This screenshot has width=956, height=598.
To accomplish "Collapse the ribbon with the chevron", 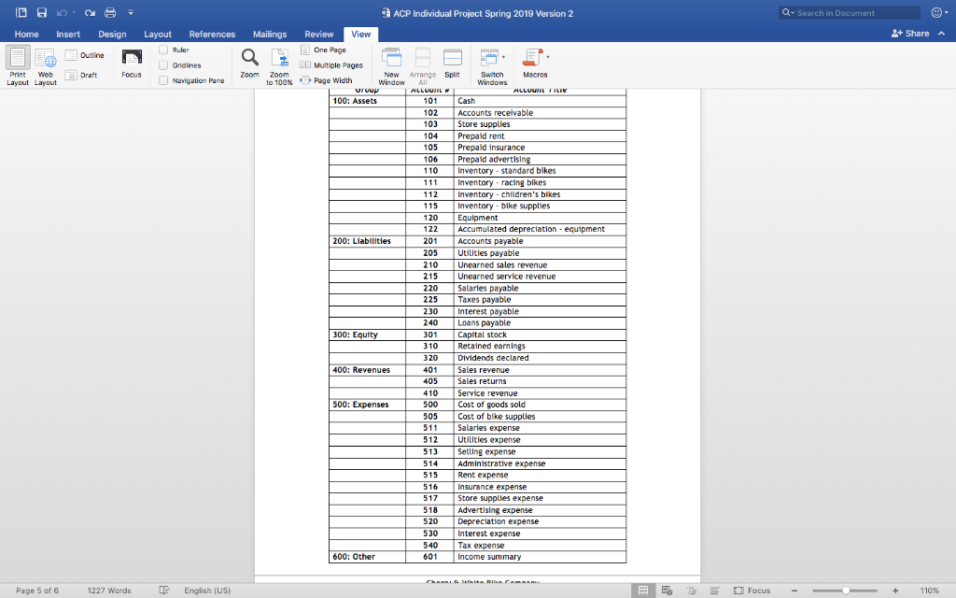I will coord(941,34).
